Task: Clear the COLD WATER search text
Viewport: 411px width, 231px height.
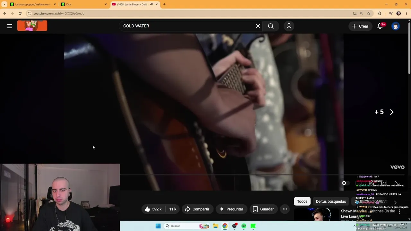Action: point(258,26)
